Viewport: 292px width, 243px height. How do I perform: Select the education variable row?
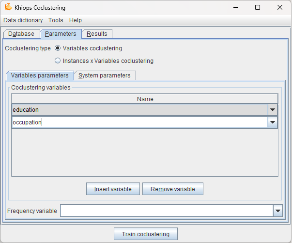coord(140,110)
